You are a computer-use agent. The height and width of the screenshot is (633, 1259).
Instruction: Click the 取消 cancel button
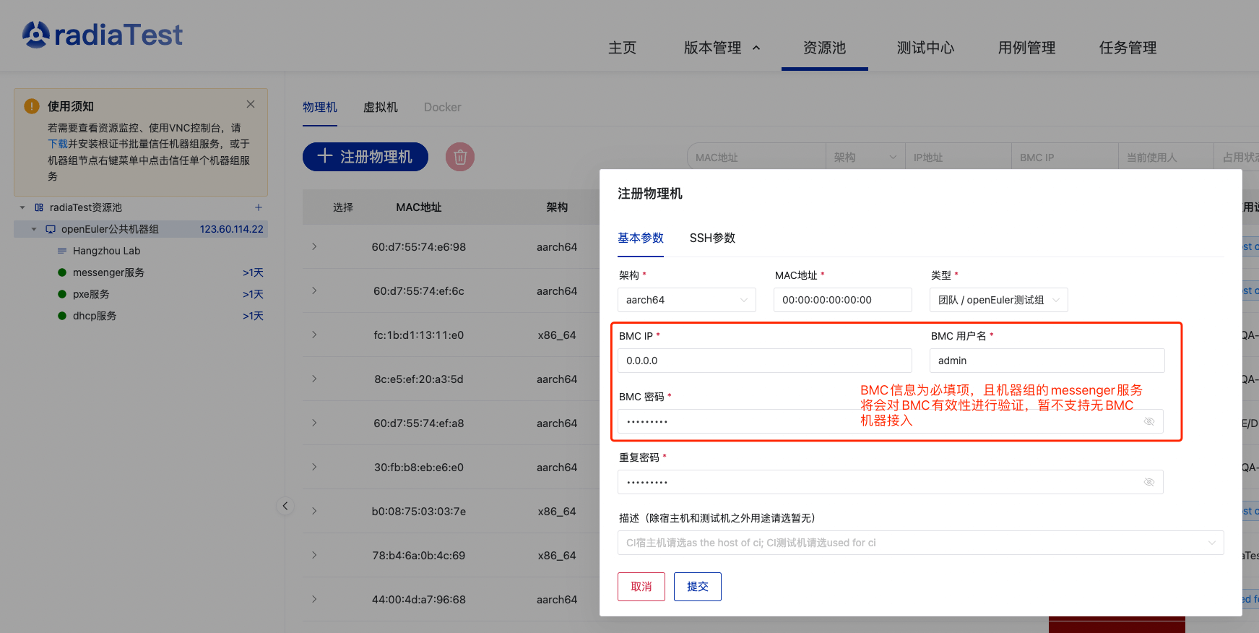click(x=641, y=587)
